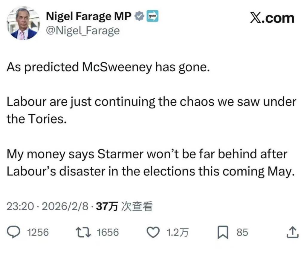306x253 pixels.
Task: Like the tweet using the heart icon
Action: (153, 232)
